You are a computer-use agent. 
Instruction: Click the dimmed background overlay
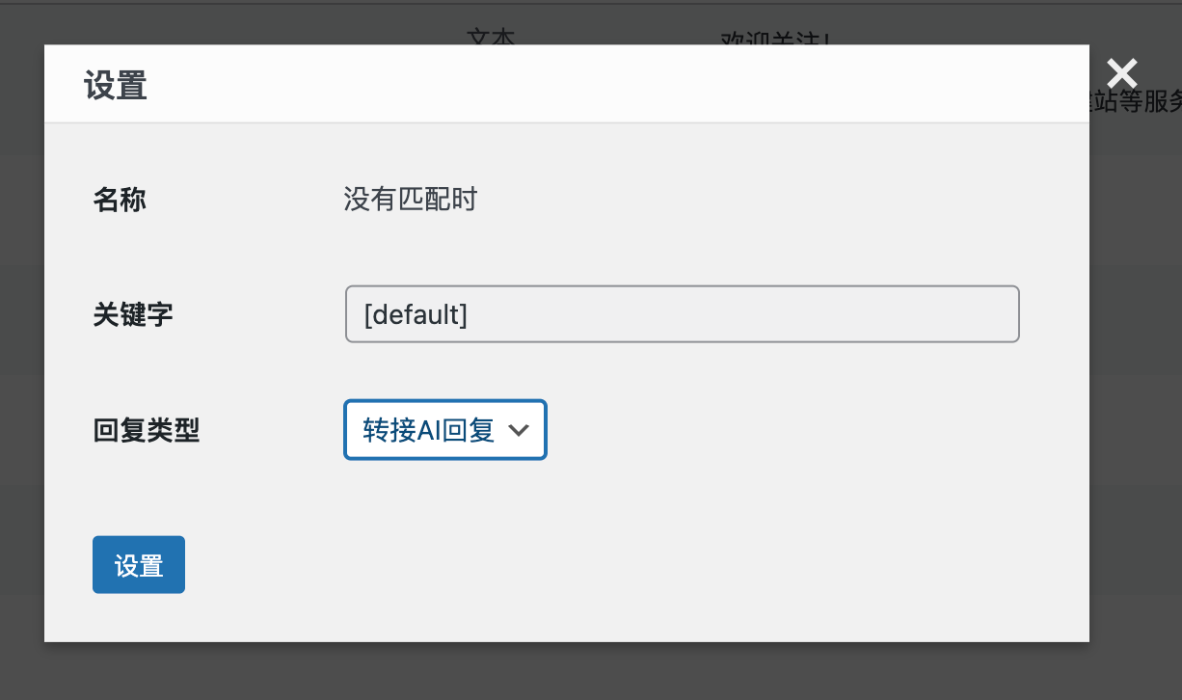pos(19,386)
